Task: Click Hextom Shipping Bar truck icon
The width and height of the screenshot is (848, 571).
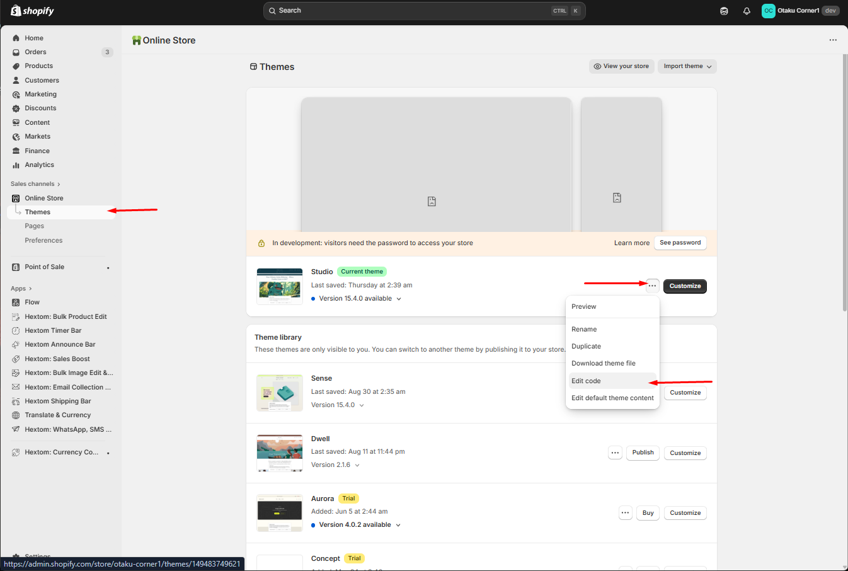Action: point(16,401)
